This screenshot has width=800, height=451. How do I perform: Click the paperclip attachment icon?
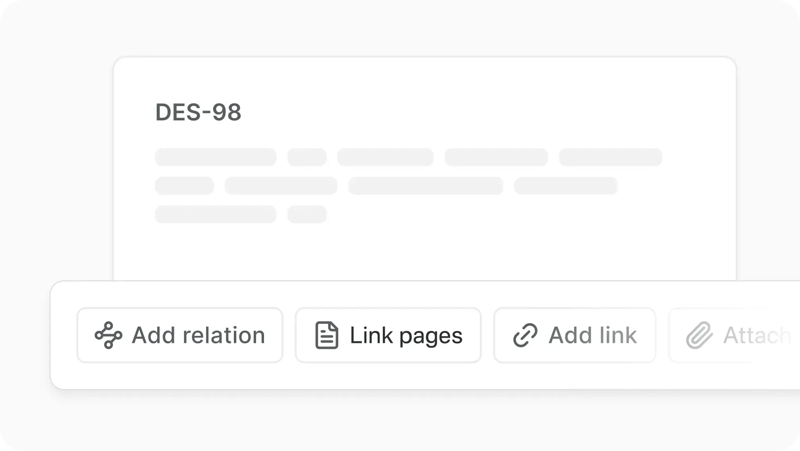point(699,335)
